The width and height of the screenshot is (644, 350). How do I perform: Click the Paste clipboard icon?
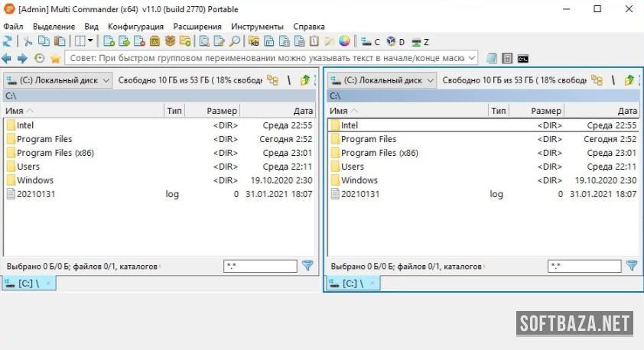[x=60, y=41]
